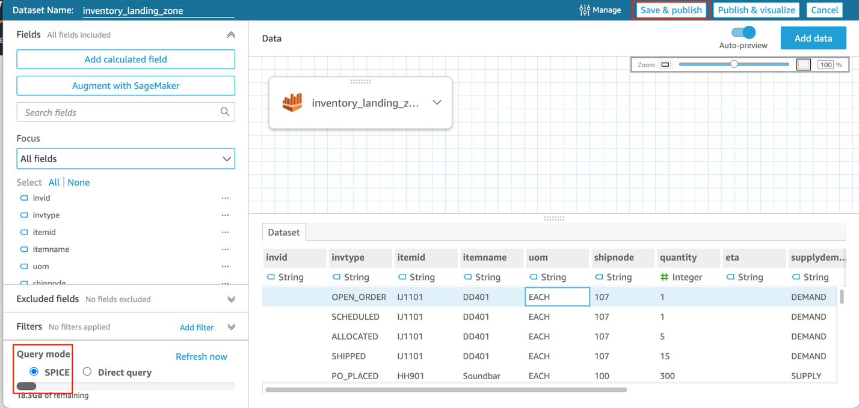859x408 pixels.
Task: Click the zoom percentage box showing 100
Action: (825, 64)
